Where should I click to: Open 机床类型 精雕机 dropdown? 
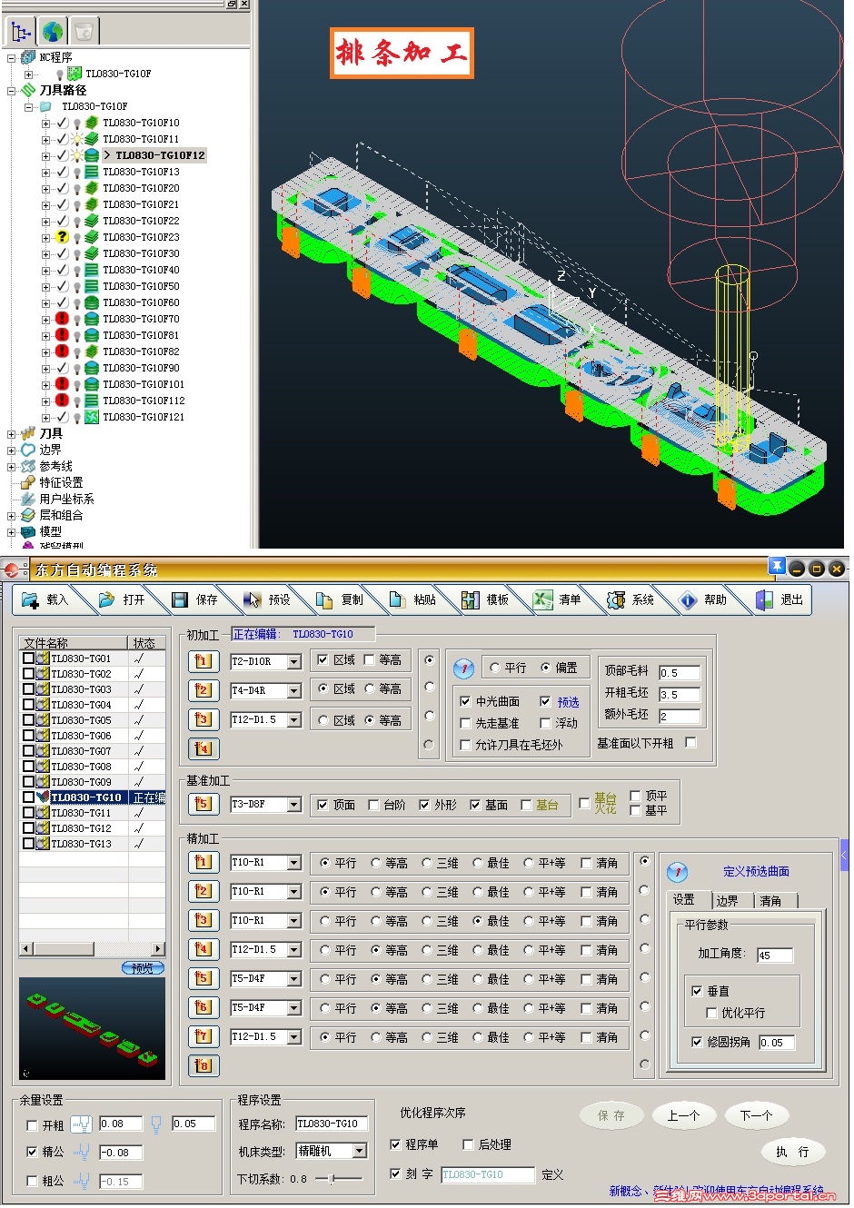(x=360, y=1151)
